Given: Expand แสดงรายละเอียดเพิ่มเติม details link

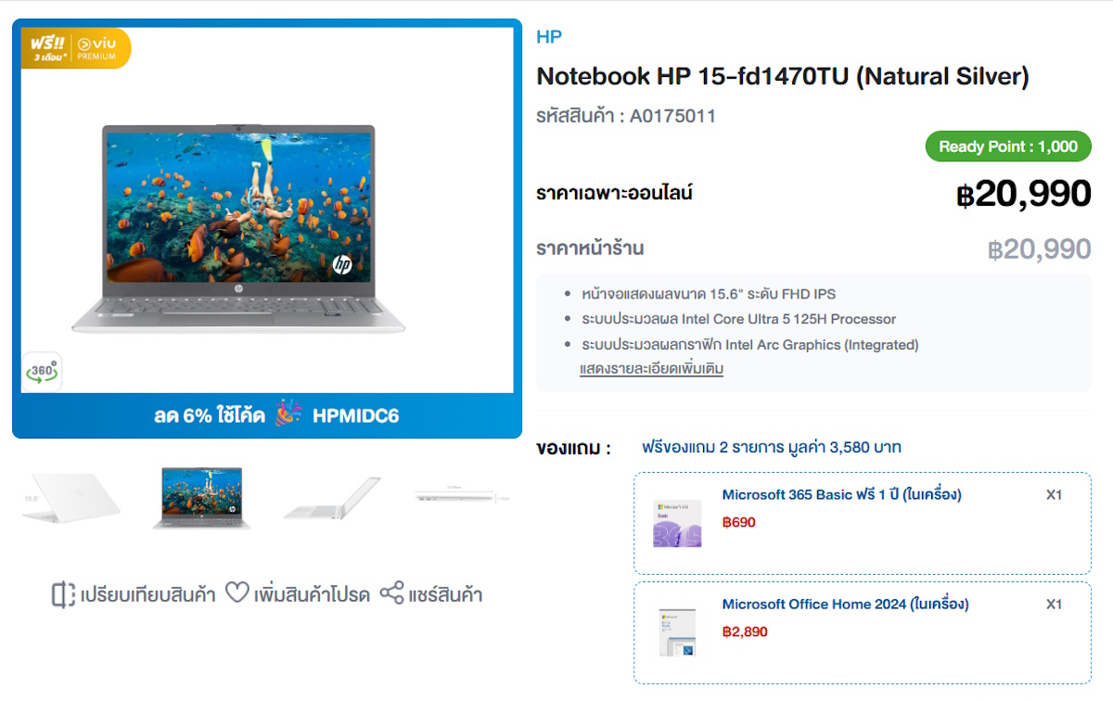Looking at the screenshot, I should point(651,369).
